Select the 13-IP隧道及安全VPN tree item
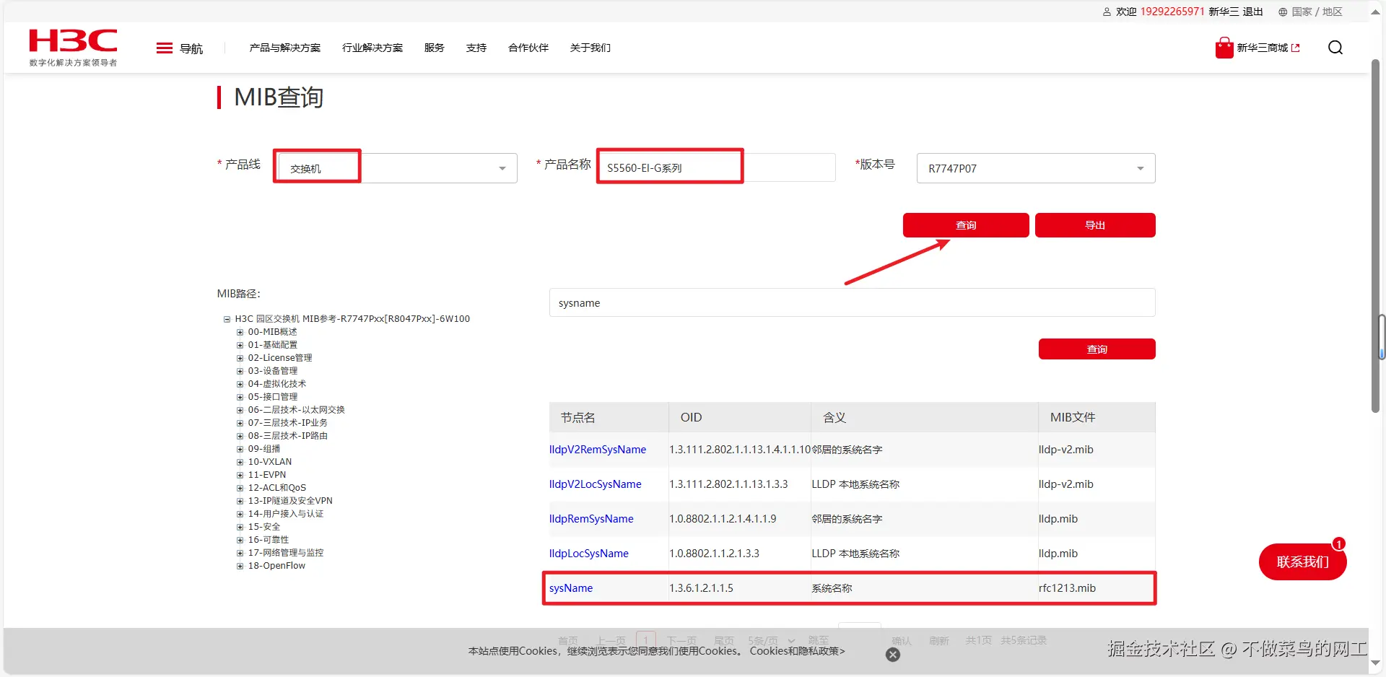 290,501
